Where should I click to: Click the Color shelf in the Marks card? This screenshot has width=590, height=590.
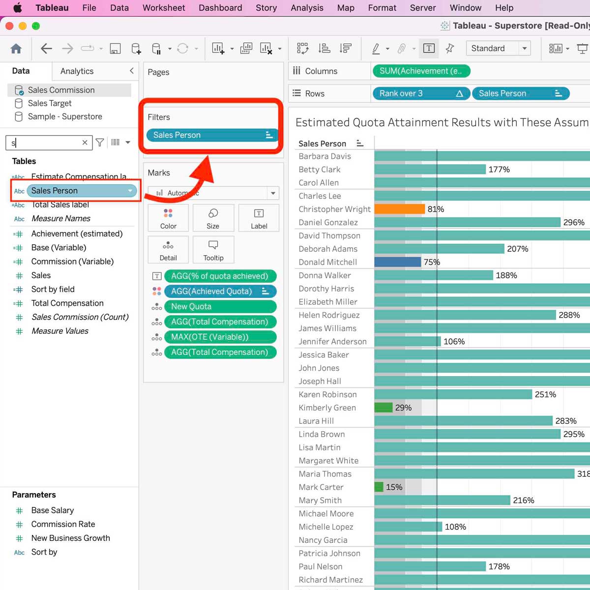pos(168,218)
